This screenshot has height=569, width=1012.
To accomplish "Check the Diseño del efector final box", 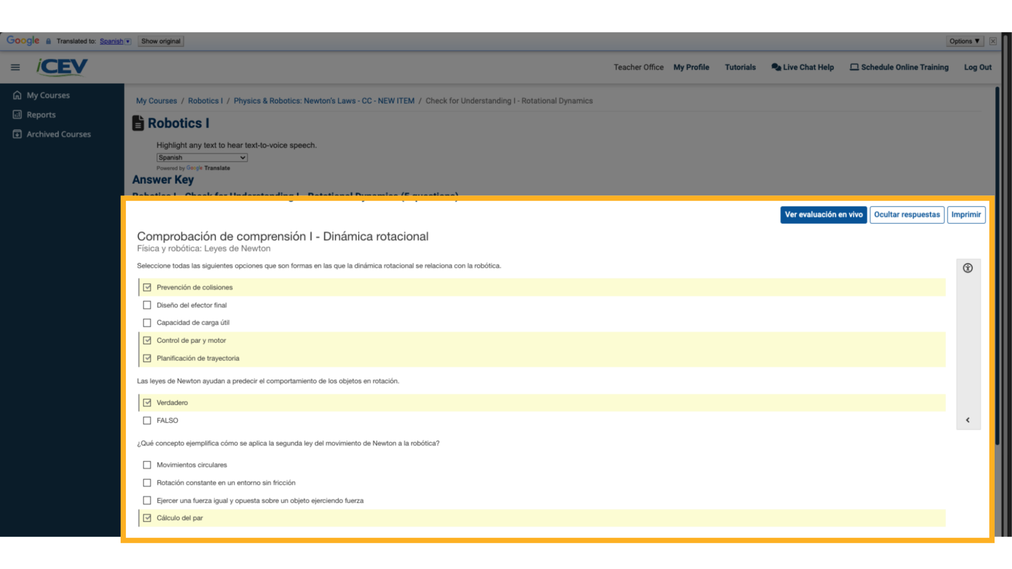I will click(147, 306).
